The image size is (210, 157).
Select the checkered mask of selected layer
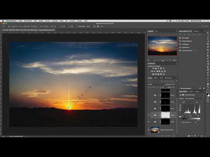165,115
